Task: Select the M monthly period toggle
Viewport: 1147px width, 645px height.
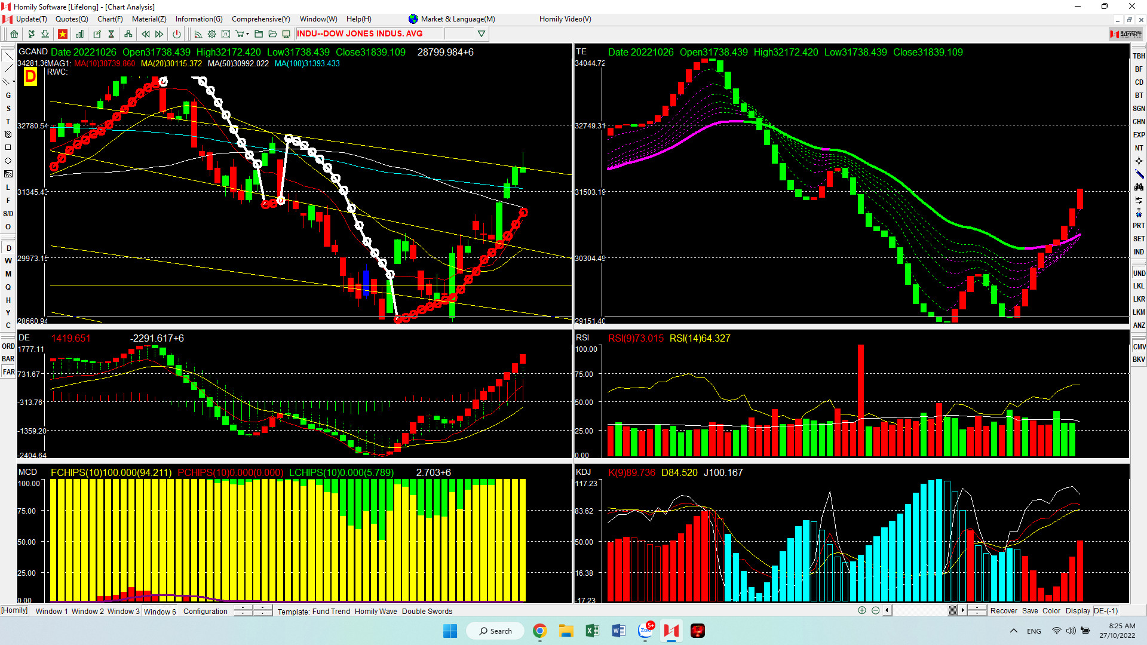Action: [8, 274]
